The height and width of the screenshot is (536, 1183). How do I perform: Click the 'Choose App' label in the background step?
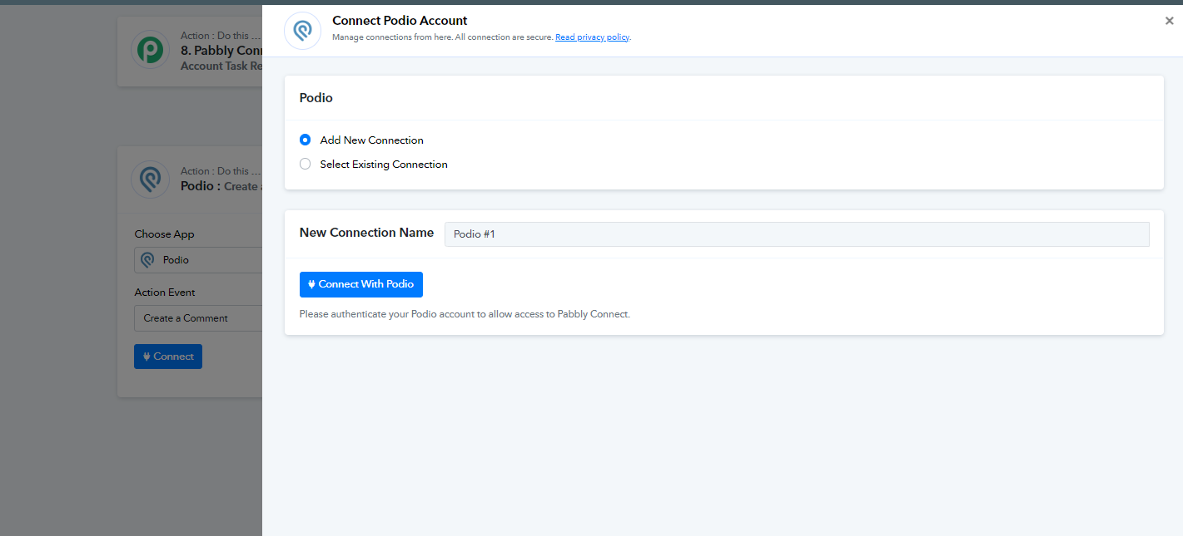point(164,234)
